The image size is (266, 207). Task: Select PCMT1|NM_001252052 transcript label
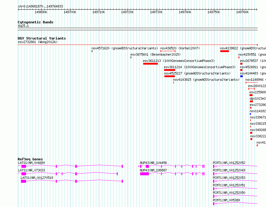pos(229,163)
